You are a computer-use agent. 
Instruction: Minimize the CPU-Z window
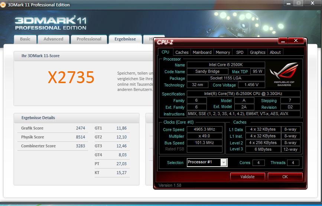(283, 41)
